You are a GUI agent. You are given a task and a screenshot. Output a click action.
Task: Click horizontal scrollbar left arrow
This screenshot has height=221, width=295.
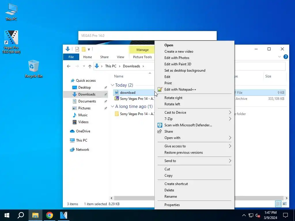[111, 198]
